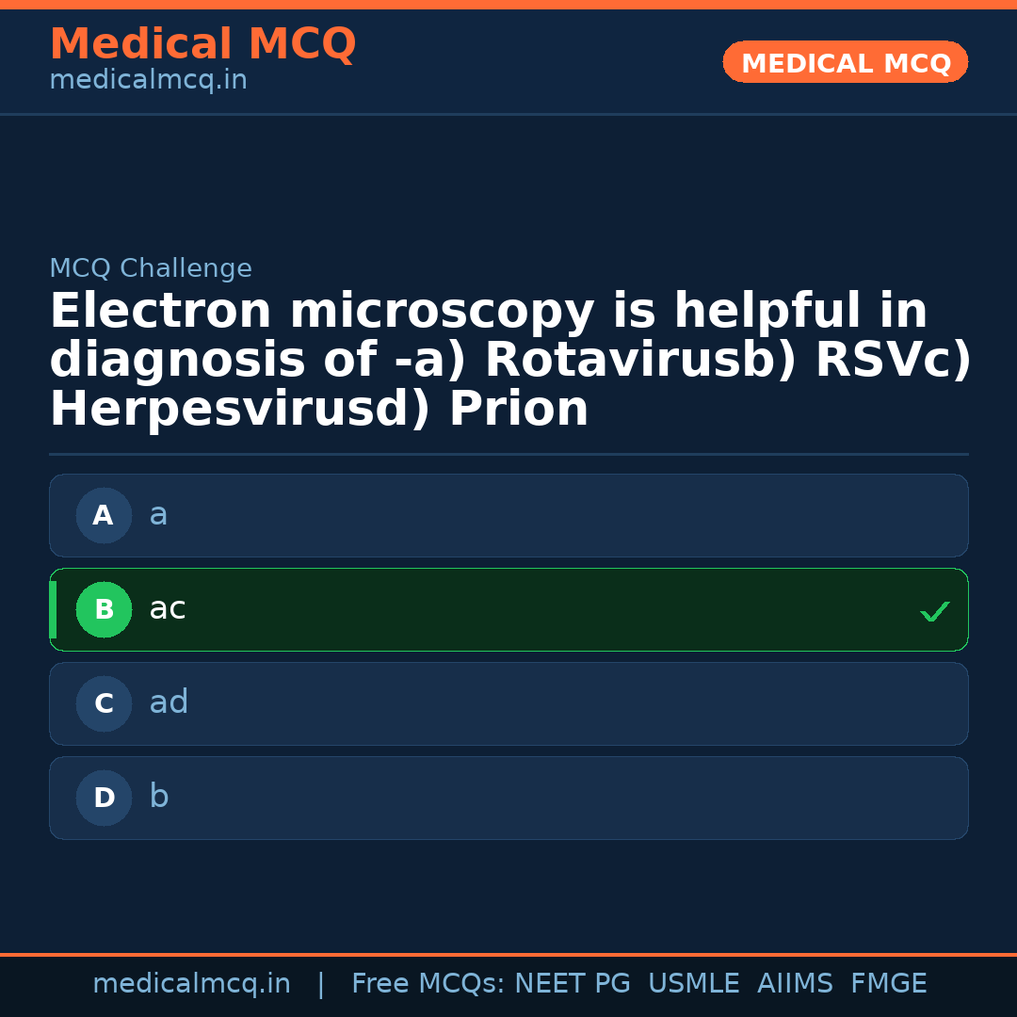Click 'Free MCQs:' text in footer

pyautogui.click(x=428, y=984)
